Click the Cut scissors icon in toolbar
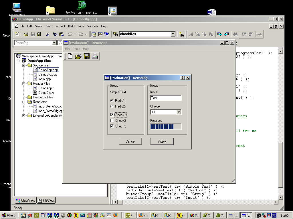The width and height of the screenshot is (293, 219). click(x=47, y=34)
